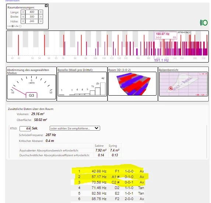Click the tallest Bonello bar labeled 42

point(103,89)
